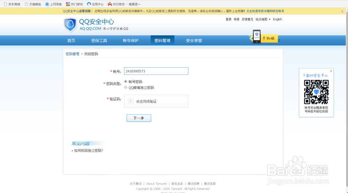Switch to English language link
Image resolution: width=348 pixels, height=193 pixels.
click(277, 19)
